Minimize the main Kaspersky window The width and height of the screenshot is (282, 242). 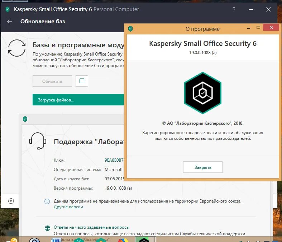pyautogui.click(x=251, y=9)
